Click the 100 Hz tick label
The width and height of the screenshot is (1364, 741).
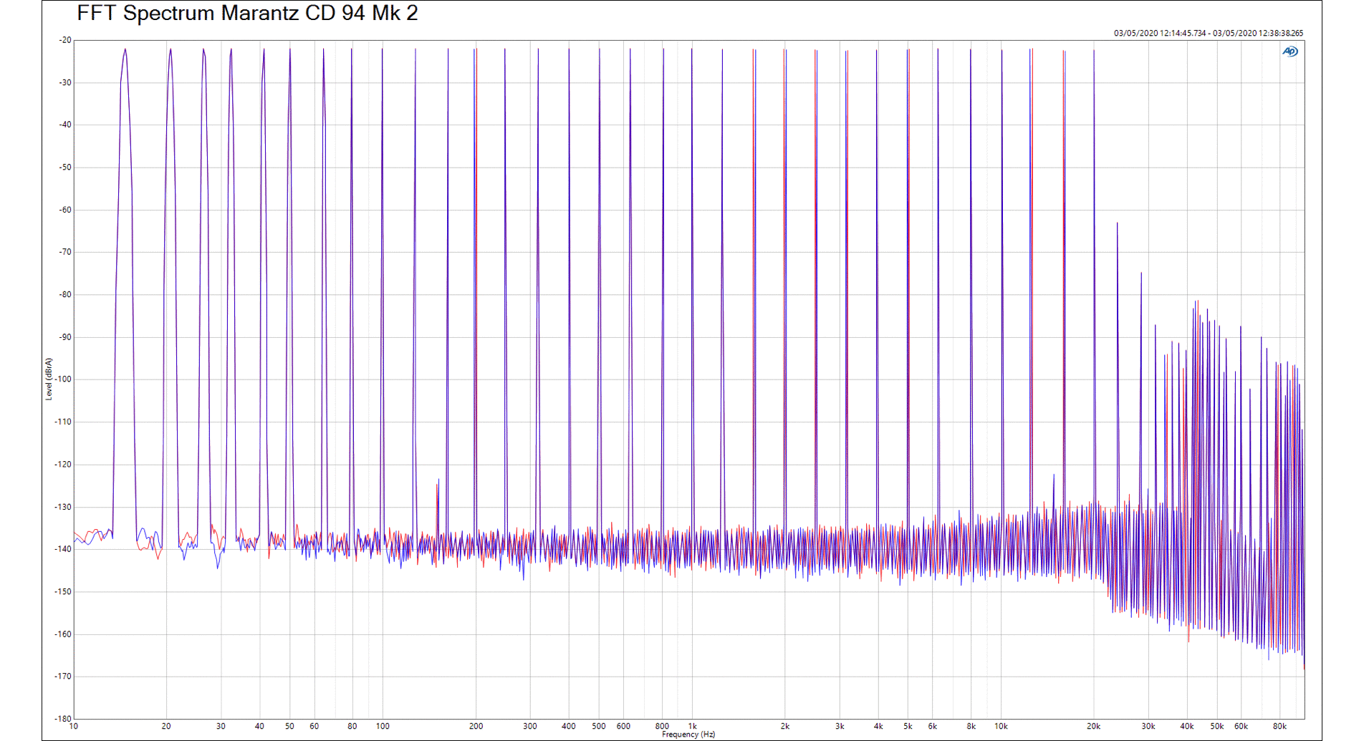point(383,726)
